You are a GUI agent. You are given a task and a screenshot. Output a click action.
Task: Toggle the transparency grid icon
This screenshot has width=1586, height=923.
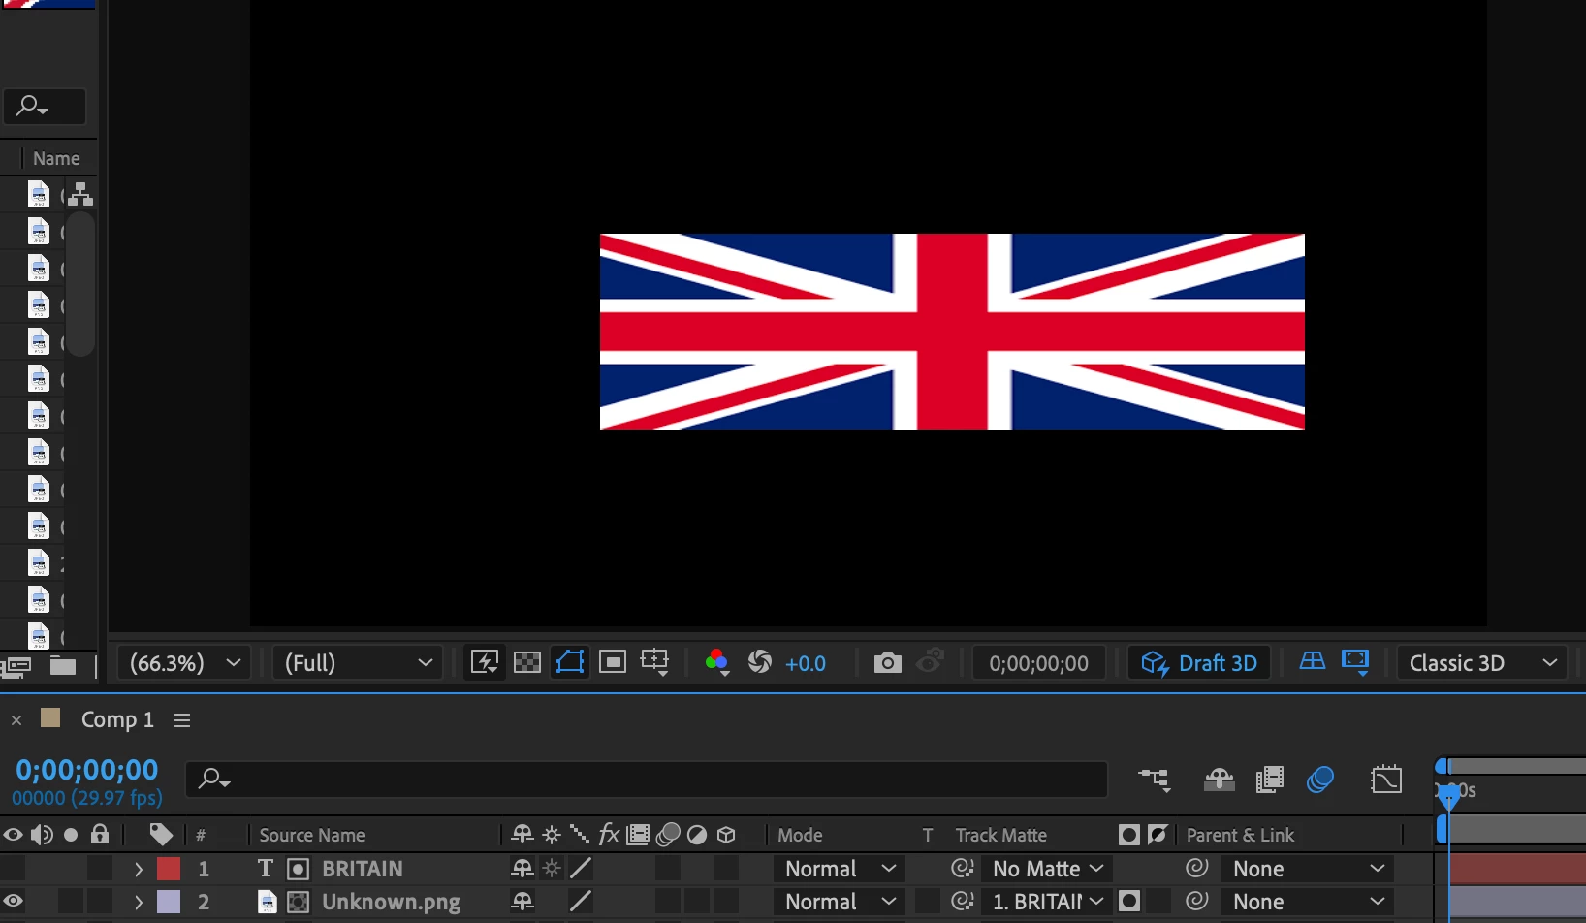click(527, 663)
